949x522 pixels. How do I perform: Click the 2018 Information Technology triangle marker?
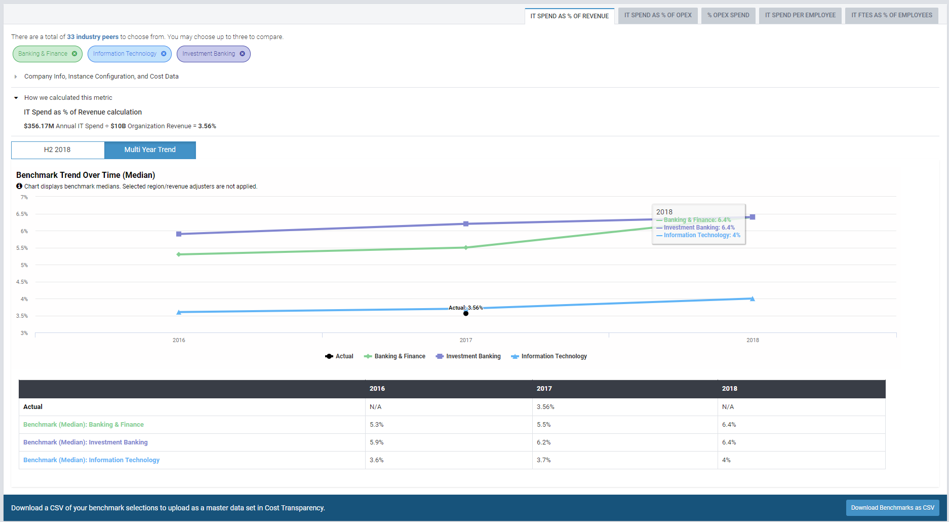click(x=753, y=299)
